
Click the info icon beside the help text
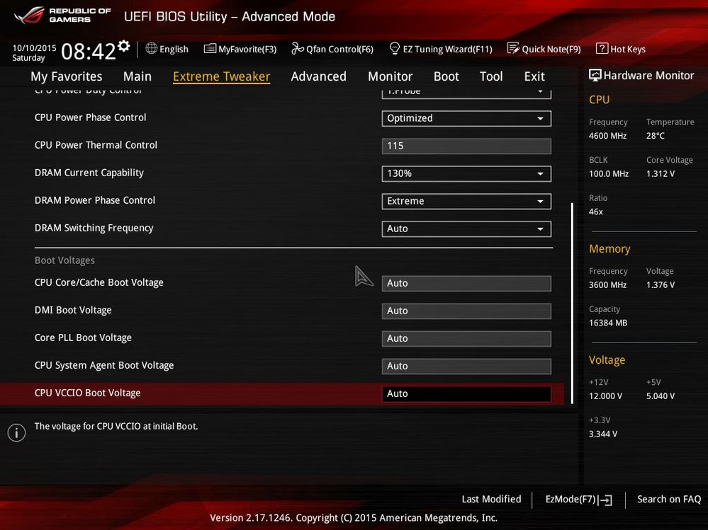[x=17, y=432]
